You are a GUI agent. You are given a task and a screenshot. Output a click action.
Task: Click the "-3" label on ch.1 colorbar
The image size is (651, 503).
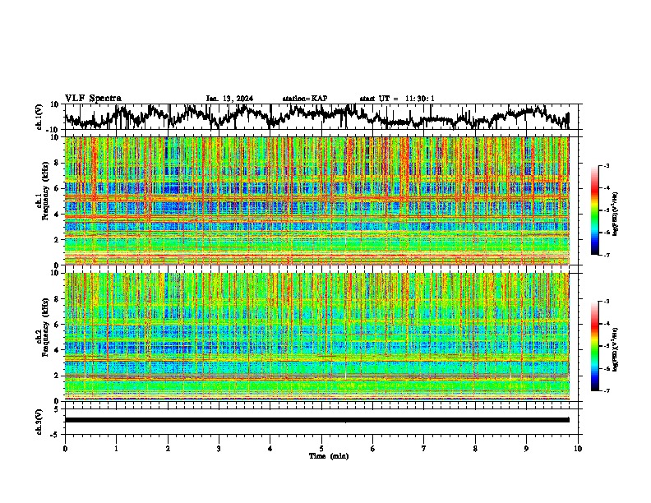(x=607, y=165)
